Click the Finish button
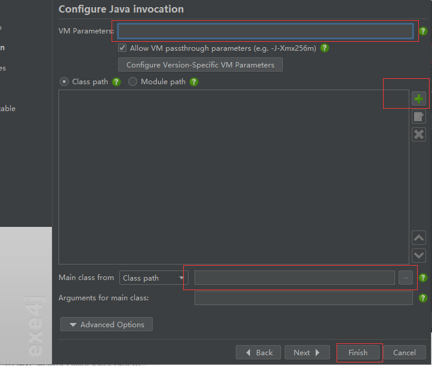This screenshot has width=432, height=366. click(358, 352)
